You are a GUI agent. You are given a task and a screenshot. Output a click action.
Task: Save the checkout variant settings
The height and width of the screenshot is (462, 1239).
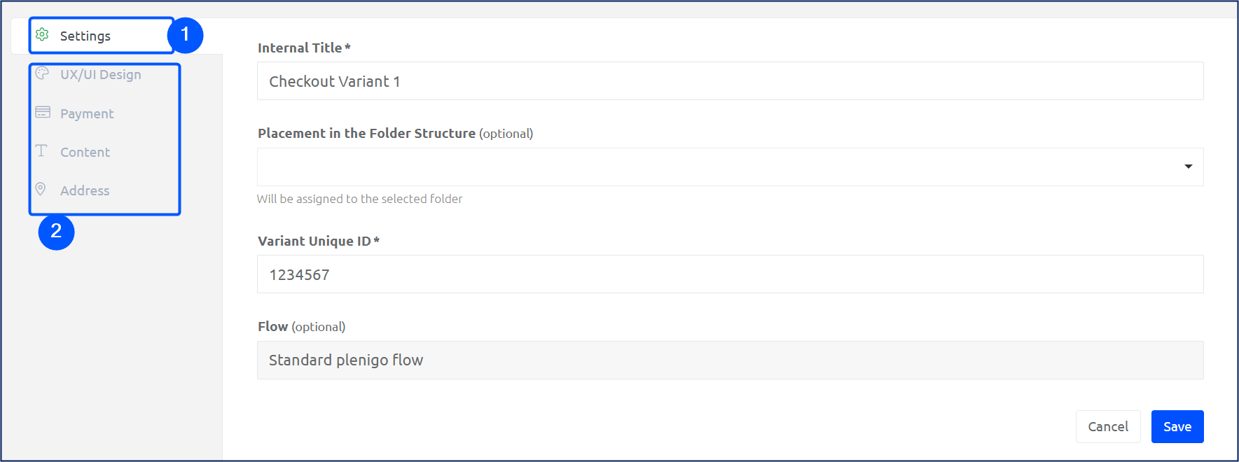point(1177,426)
